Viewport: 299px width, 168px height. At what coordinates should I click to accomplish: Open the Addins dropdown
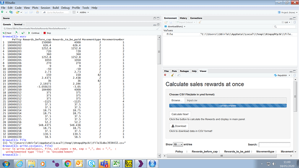pyautogui.click(x=84, y=13)
